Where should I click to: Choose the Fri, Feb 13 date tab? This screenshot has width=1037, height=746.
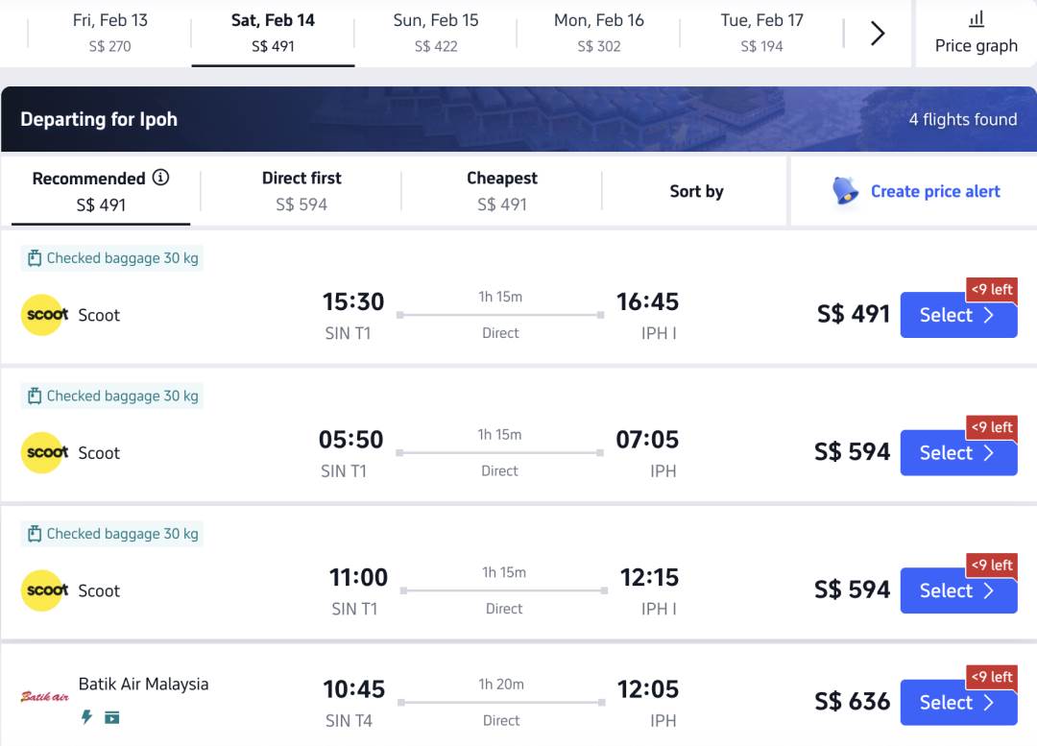click(109, 33)
